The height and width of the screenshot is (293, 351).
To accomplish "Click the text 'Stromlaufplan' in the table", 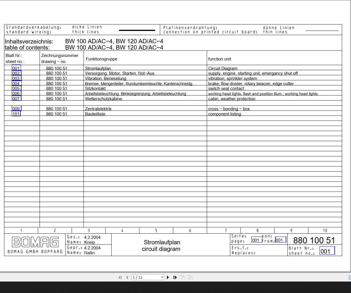I will point(98,68).
